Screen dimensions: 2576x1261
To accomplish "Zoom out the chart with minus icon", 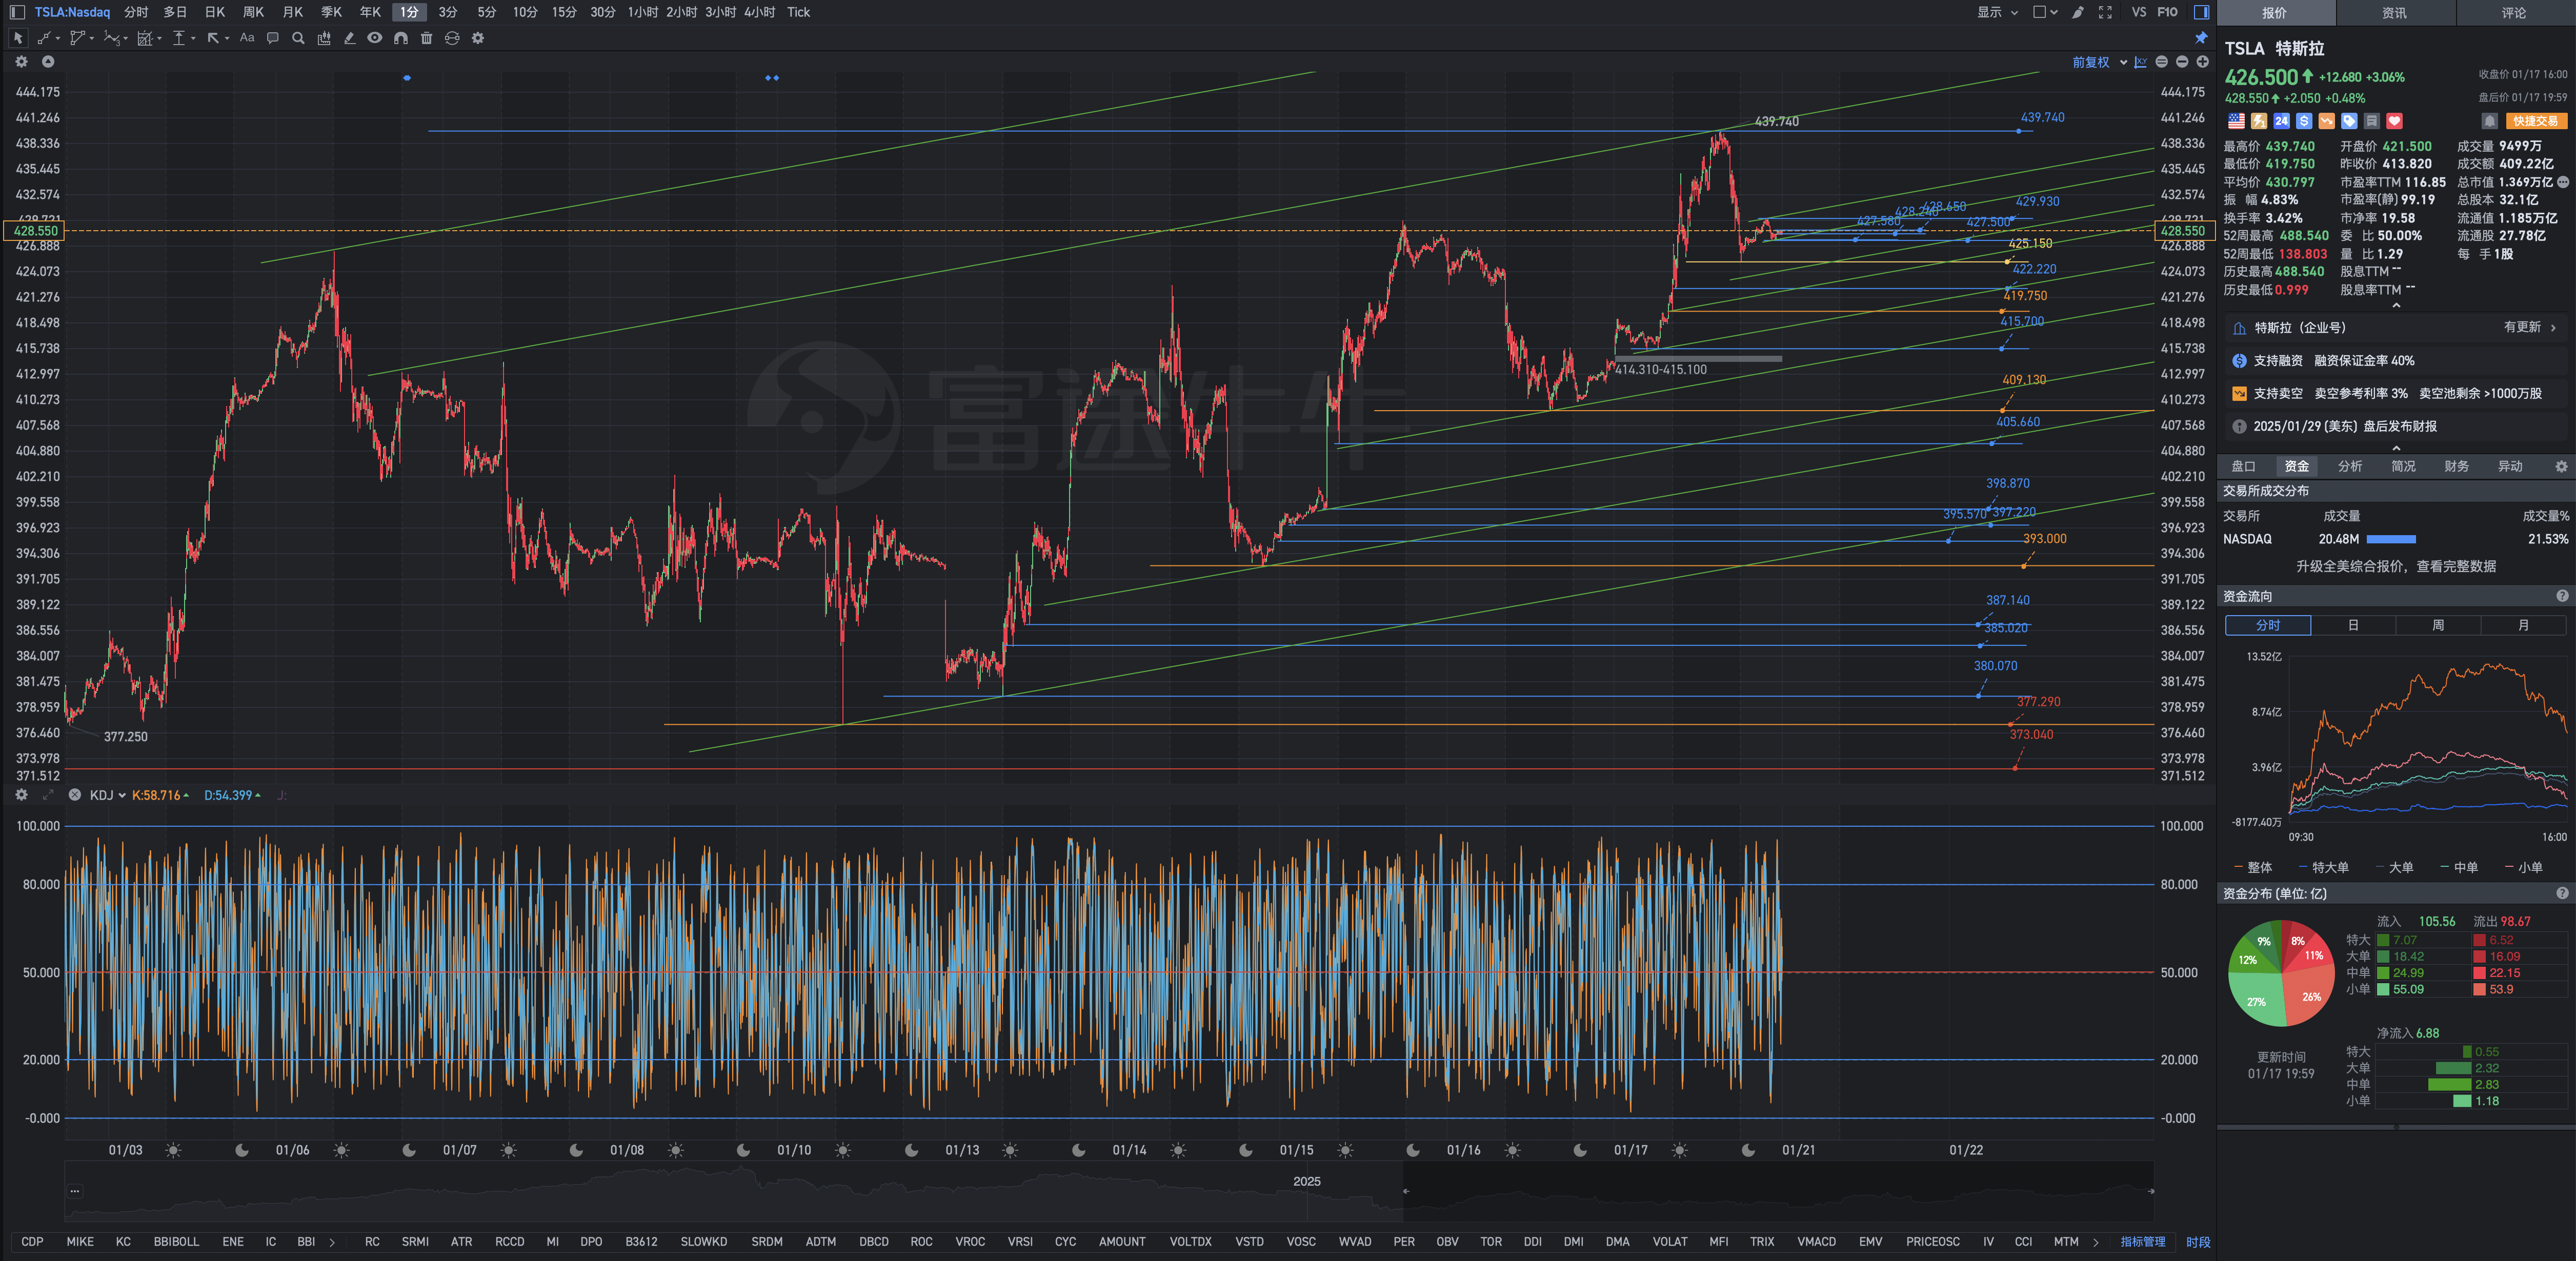I will pos(2182,62).
